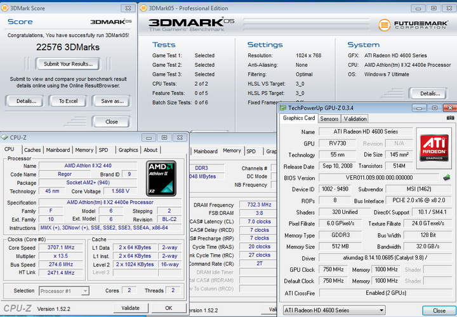Click the Device ID 1002 - 9490 field
457x317 pixels.
pos(335,189)
